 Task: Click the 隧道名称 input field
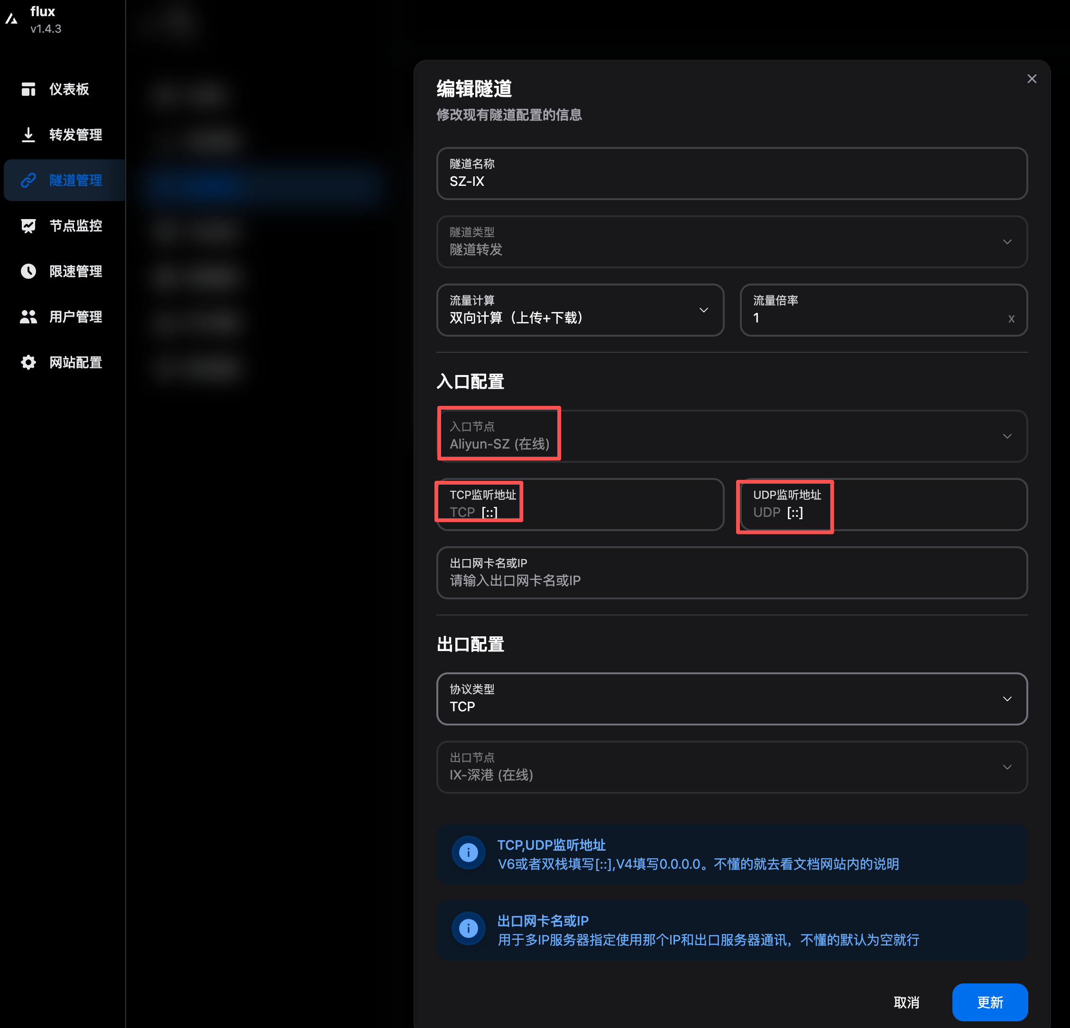coord(731,181)
